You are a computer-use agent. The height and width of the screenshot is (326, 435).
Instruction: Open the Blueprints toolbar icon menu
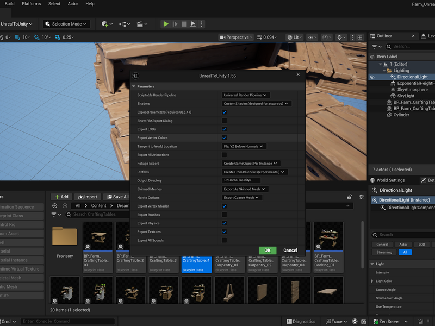tap(125, 24)
